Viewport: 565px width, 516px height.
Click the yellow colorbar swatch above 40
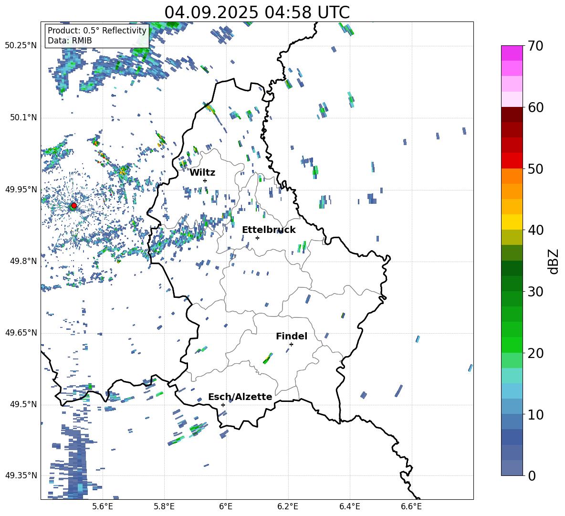click(512, 222)
